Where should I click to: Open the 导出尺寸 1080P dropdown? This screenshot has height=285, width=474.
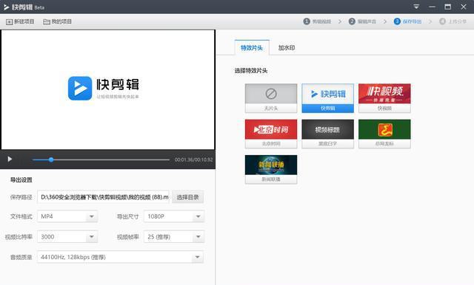174,216
